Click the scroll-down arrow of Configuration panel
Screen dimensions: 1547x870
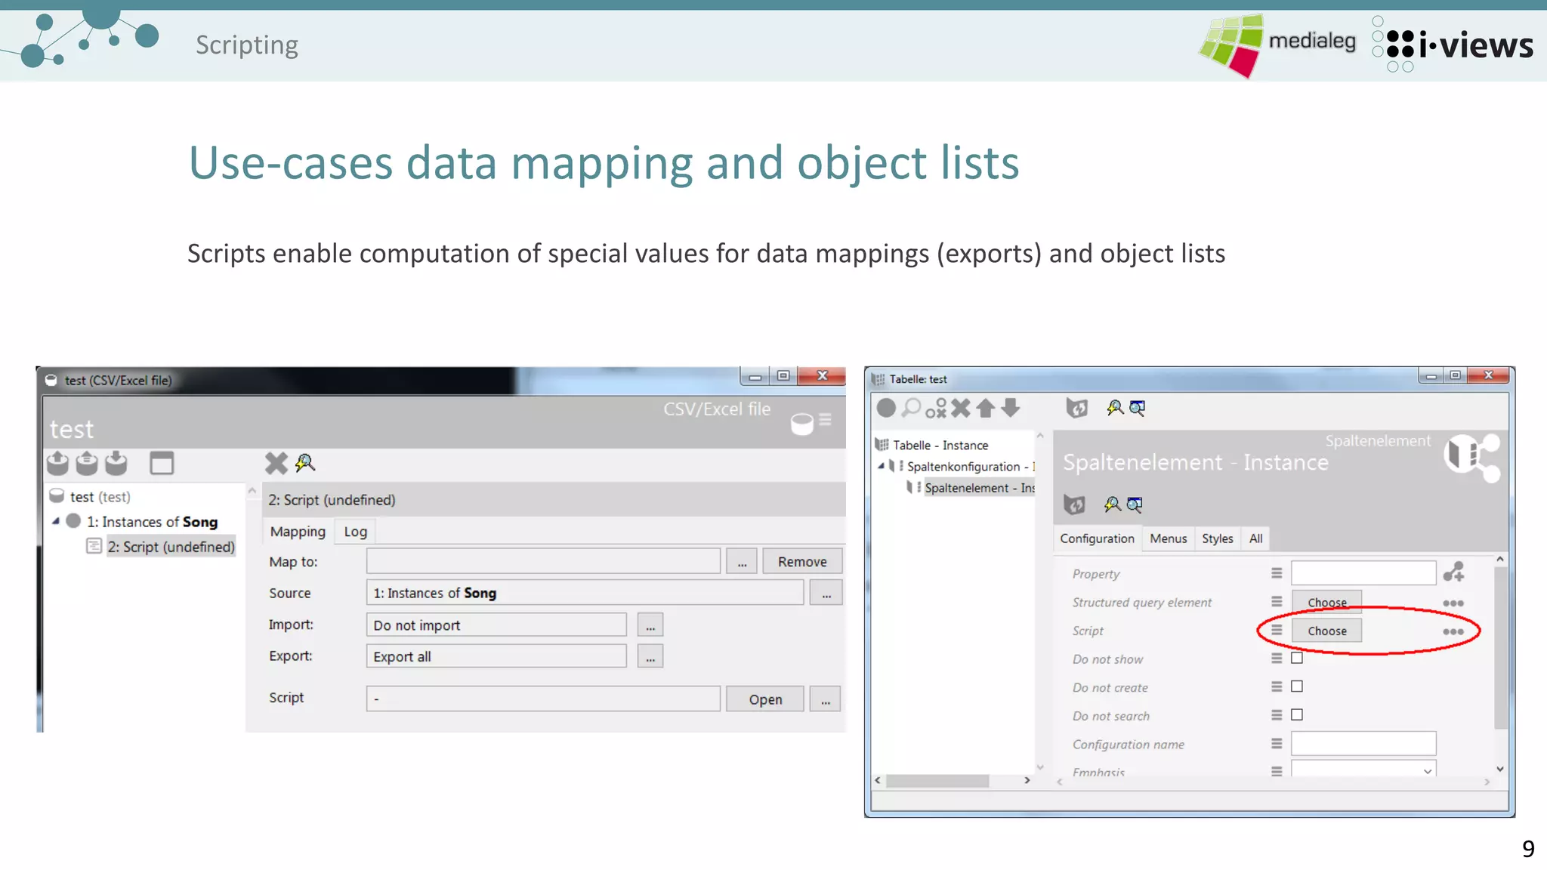click(x=1500, y=769)
